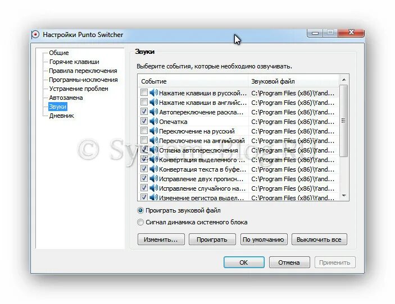Select Отмена автопереключения event name
This screenshot has width=395, height=304.
[198, 150]
